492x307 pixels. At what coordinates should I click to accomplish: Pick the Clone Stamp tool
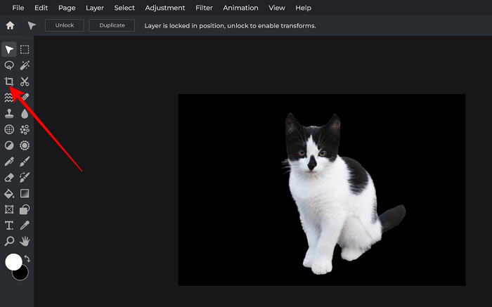[x=9, y=113]
